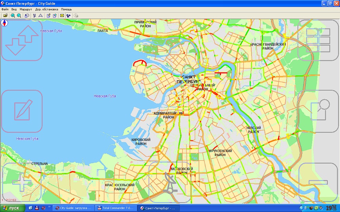This screenshot has width=340, height=212.
Task: Click the navigation arrow triangle toolbar icon
Action: pyautogui.click(x=40, y=16)
